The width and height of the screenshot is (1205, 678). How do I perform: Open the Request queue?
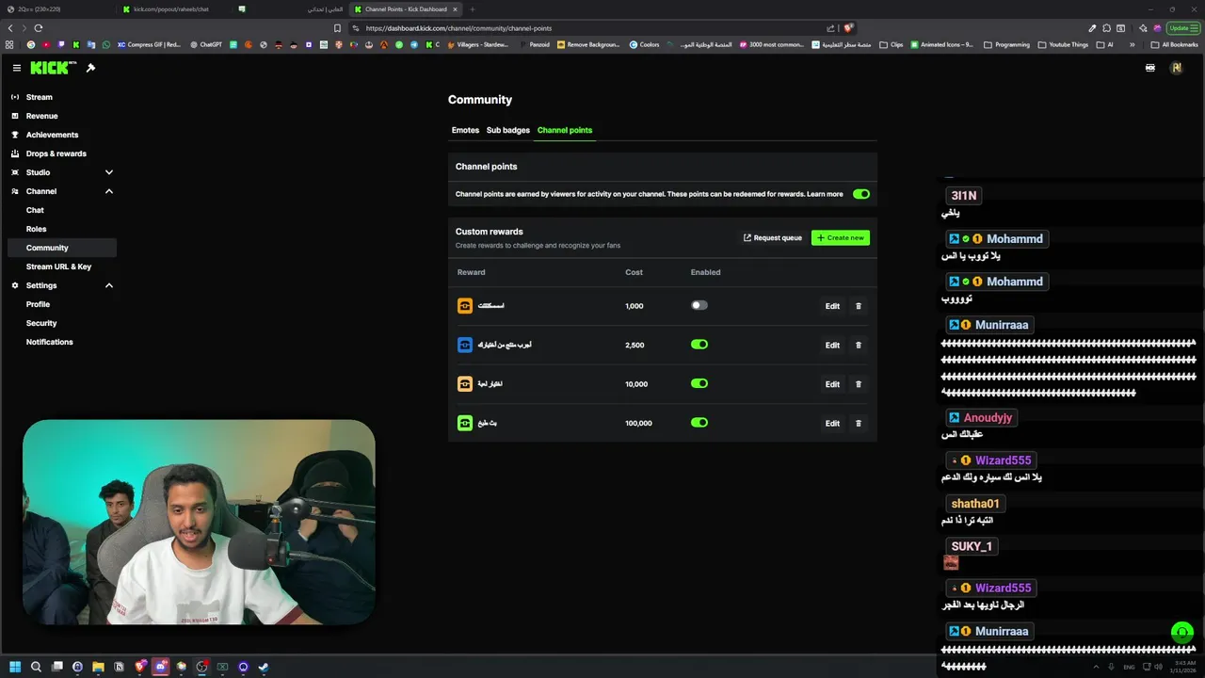click(773, 238)
